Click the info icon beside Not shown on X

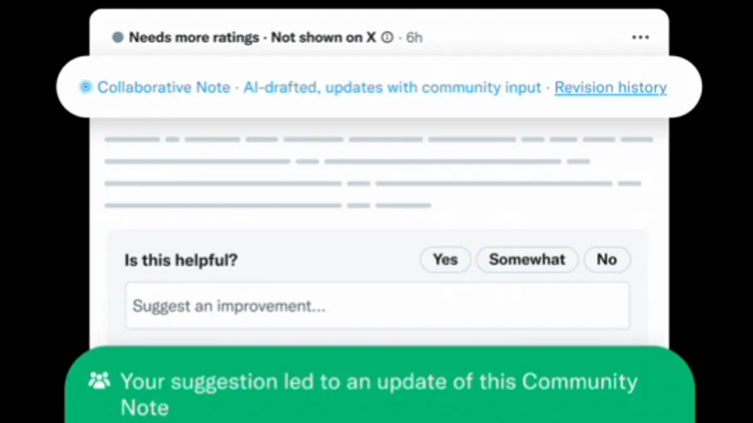(387, 38)
